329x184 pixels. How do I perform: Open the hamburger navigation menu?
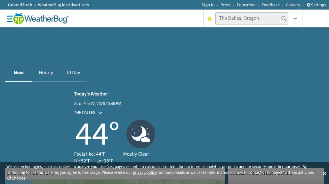point(10,19)
